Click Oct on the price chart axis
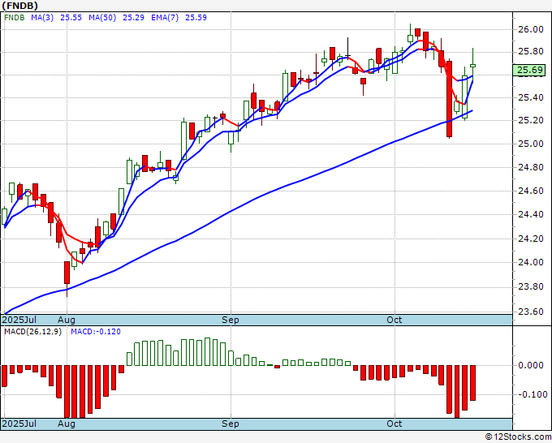 [x=395, y=320]
